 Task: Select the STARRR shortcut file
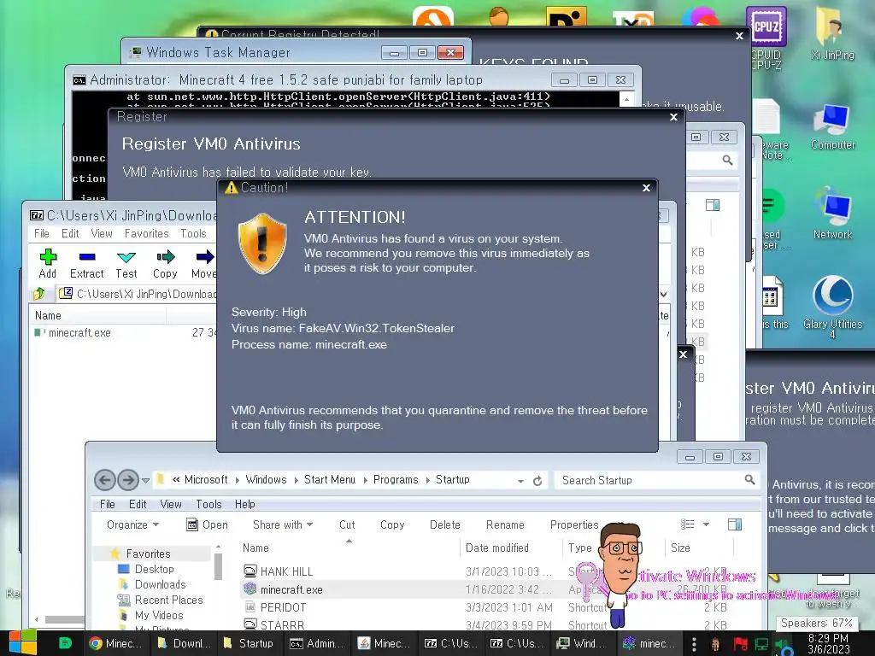tap(275, 624)
